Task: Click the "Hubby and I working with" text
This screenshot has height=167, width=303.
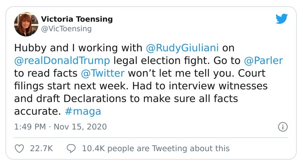Action: click(78, 48)
